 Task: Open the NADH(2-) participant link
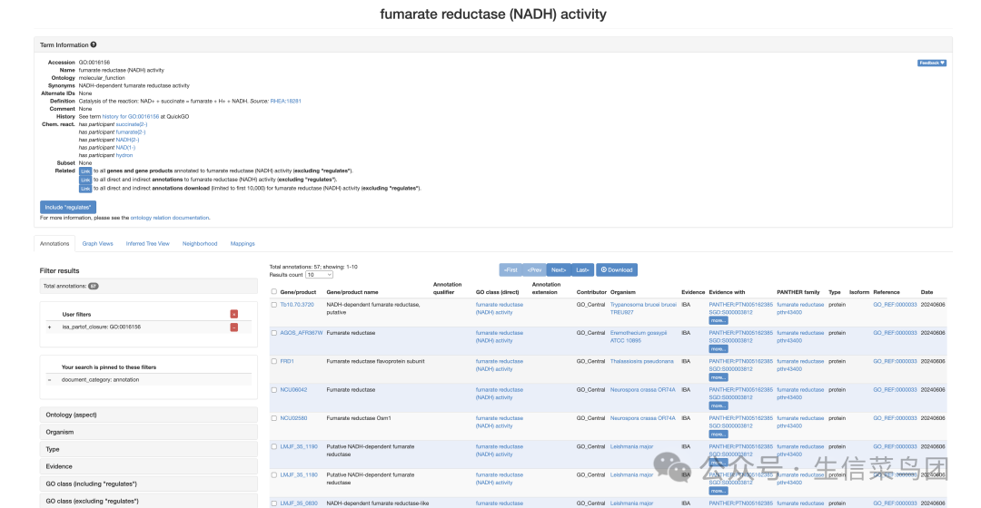click(x=127, y=140)
